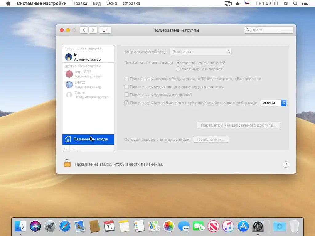Select the lol user avatar
The image size is (315, 236).
point(69,57)
